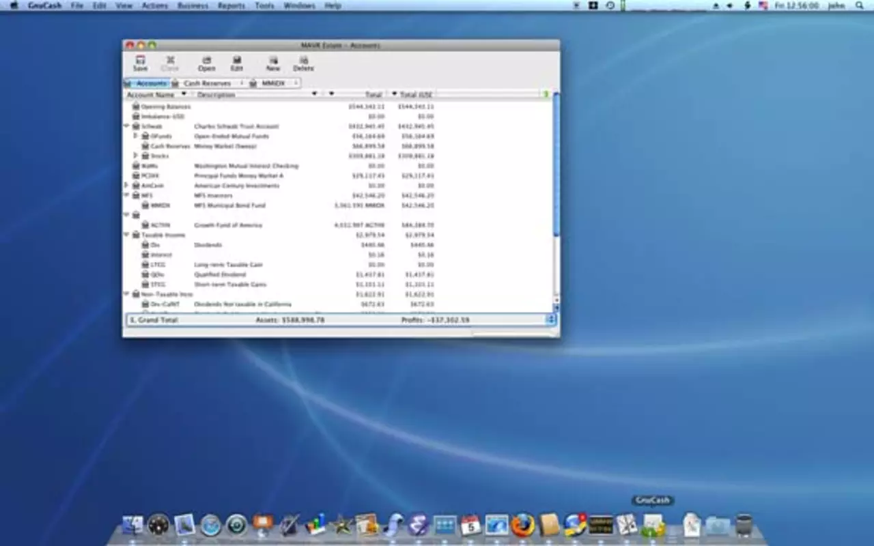
Task: Click 'Washington Mutual Interest Checking' description
Action: 246,166
